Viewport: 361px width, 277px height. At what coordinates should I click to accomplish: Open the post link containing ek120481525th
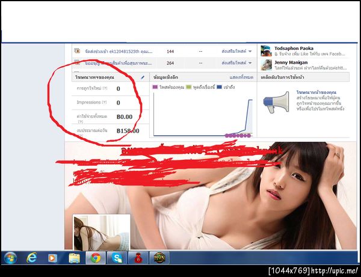pyautogui.click(x=119, y=51)
